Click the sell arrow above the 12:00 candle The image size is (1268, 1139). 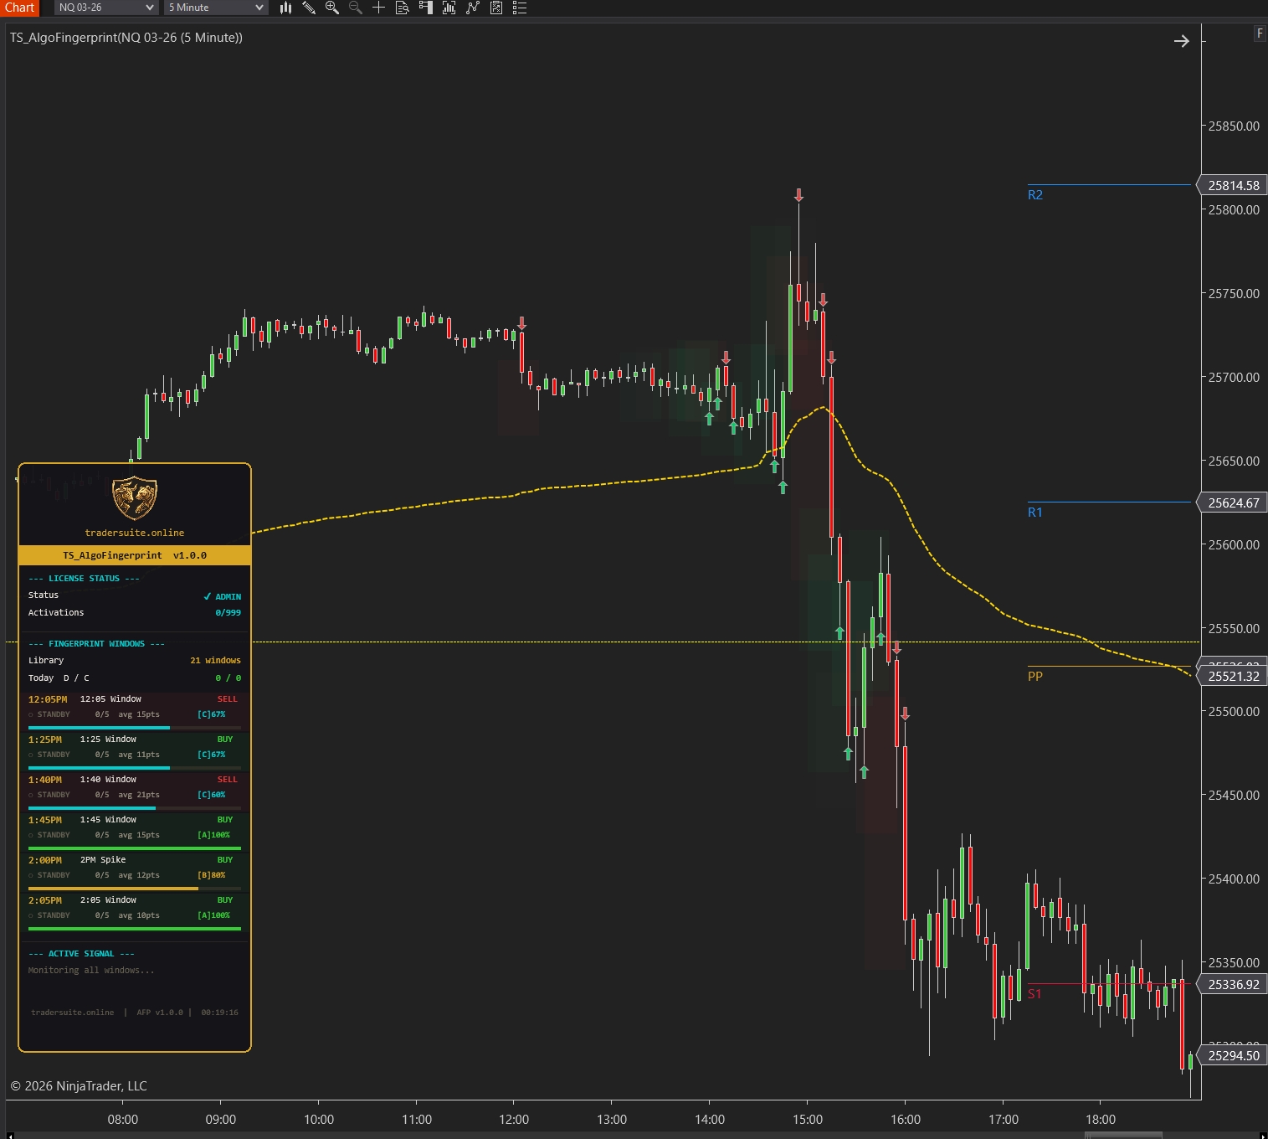tap(522, 323)
